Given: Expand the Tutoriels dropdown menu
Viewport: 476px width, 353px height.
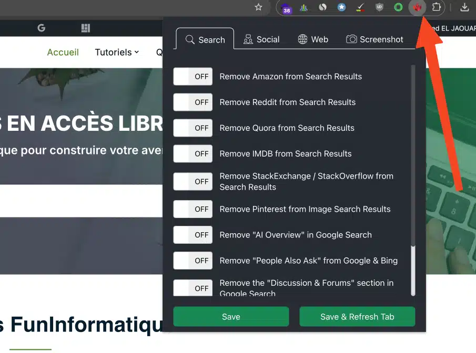Looking at the screenshot, I should (117, 52).
